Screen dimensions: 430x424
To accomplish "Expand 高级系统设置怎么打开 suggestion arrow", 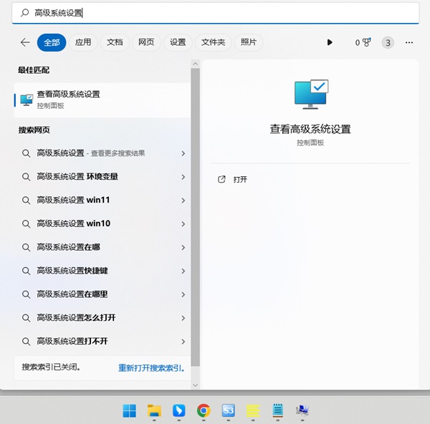I will coord(183,318).
